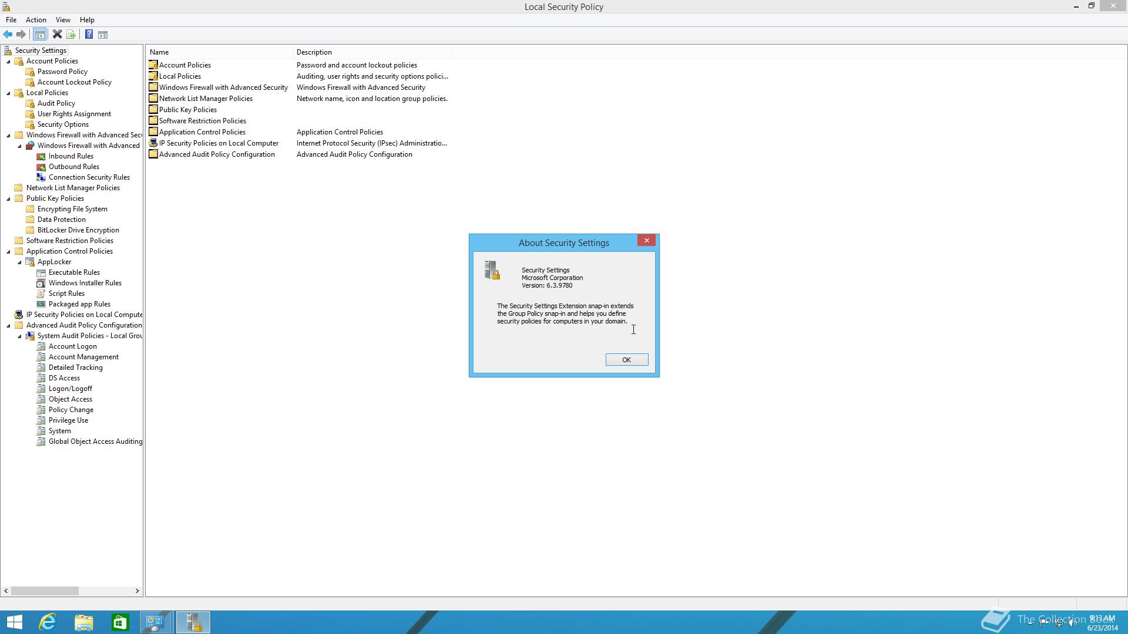Click the Show/Hide Action Pane icon
The width and height of the screenshot is (1128, 634).
(103, 35)
